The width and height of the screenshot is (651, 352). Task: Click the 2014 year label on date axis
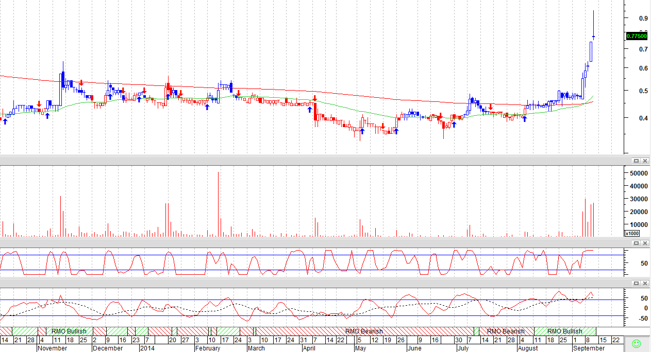coord(147,348)
